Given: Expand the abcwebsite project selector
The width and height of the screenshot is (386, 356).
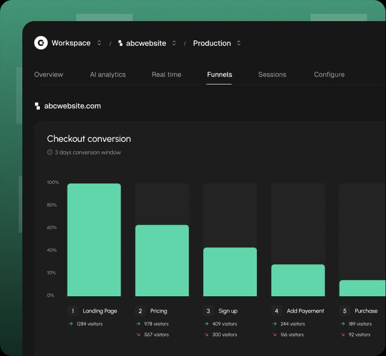Looking at the screenshot, I should [x=174, y=43].
